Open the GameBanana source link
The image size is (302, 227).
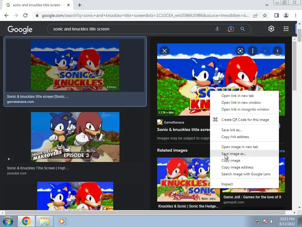[171, 122]
